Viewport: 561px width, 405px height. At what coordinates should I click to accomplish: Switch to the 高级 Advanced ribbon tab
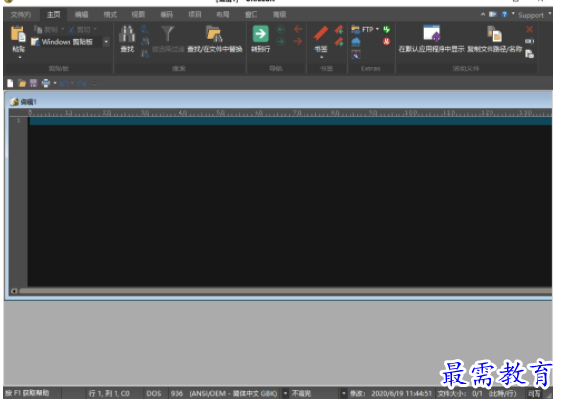[x=279, y=15]
